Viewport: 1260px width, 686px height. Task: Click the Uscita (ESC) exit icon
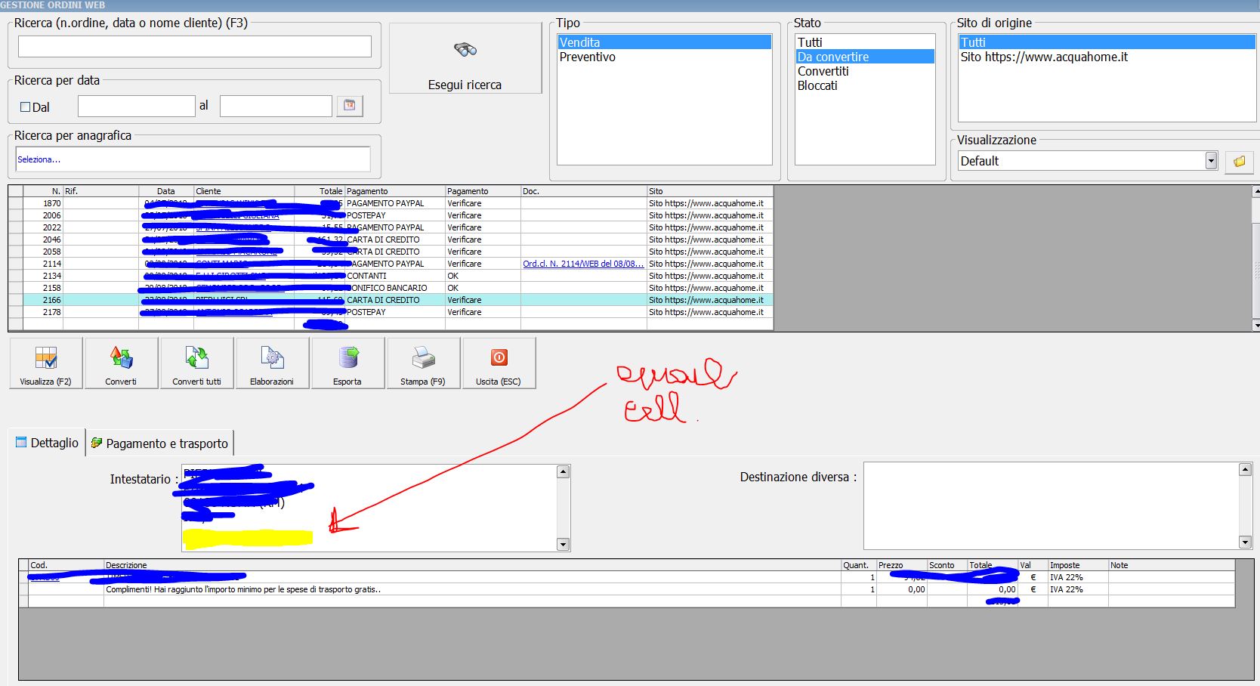(x=499, y=363)
